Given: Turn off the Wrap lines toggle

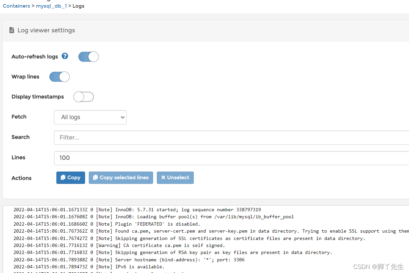Looking at the screenshot, I should [59, 77].
